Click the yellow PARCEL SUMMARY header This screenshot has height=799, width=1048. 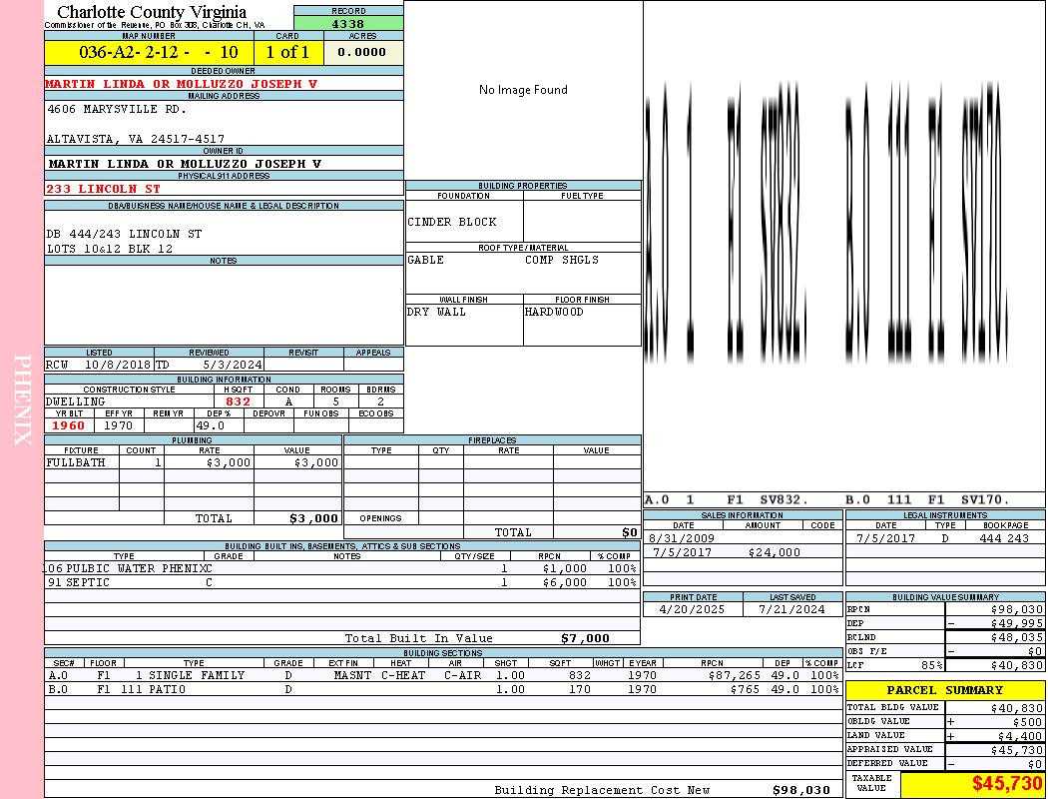tap(945, 690)
